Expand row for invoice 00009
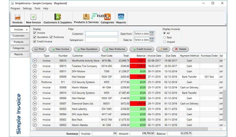The height and width of the screenshot is (137, 236). 35,77
